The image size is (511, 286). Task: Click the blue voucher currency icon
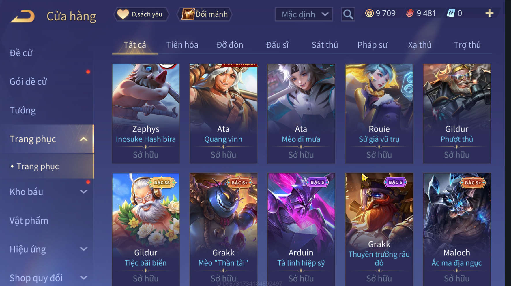pyautogui.click(x=451, y=13)
